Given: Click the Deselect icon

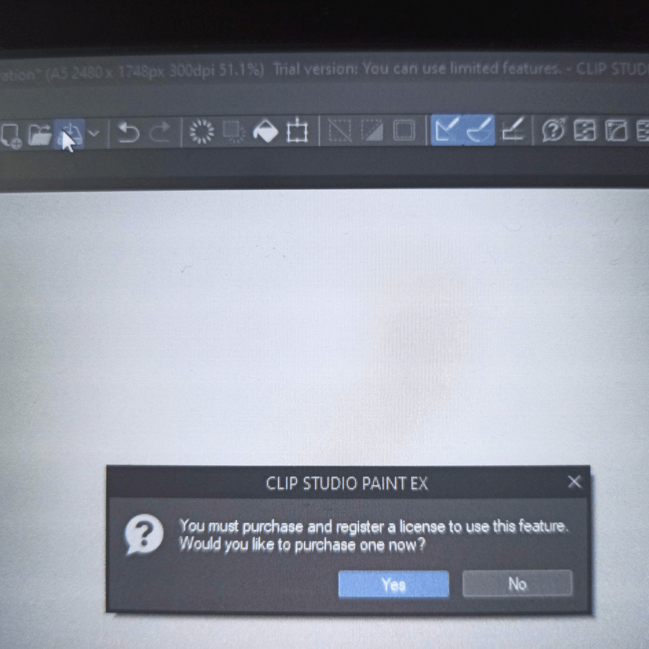Looking at the screenshot, I should (340, 130).
